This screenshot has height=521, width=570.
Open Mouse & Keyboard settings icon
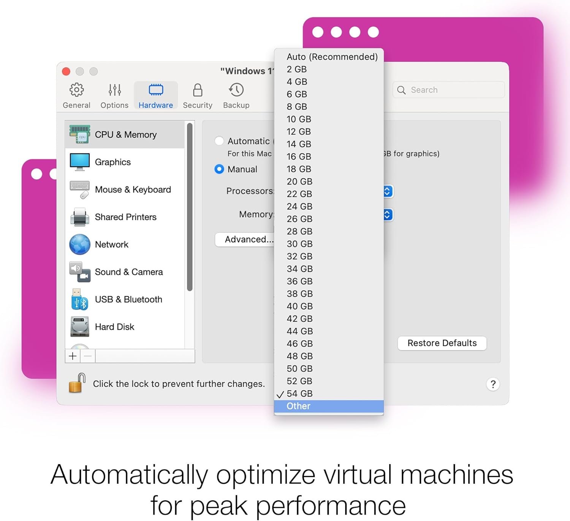80,189
